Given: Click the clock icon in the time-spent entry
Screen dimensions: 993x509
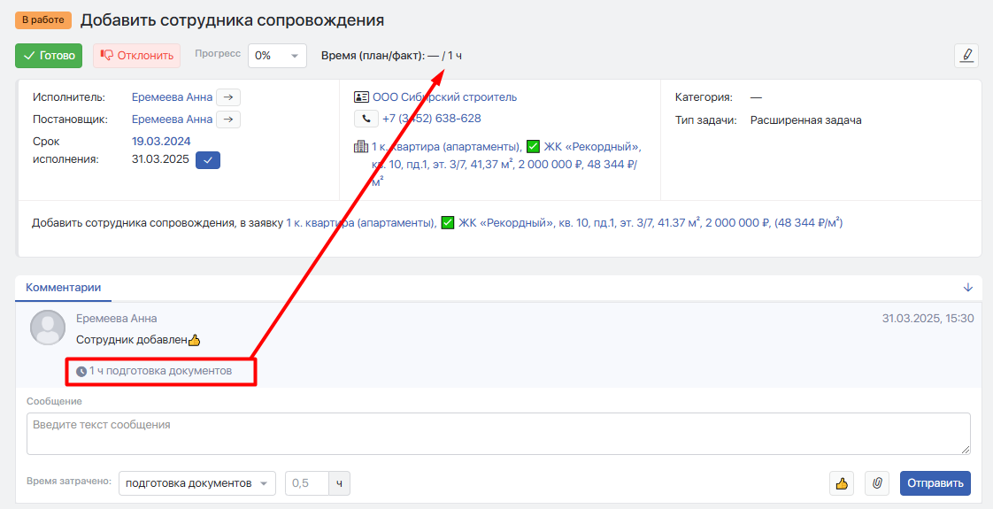Looking at the screenshot, I should pyautogui.click(x=81, y=372).
